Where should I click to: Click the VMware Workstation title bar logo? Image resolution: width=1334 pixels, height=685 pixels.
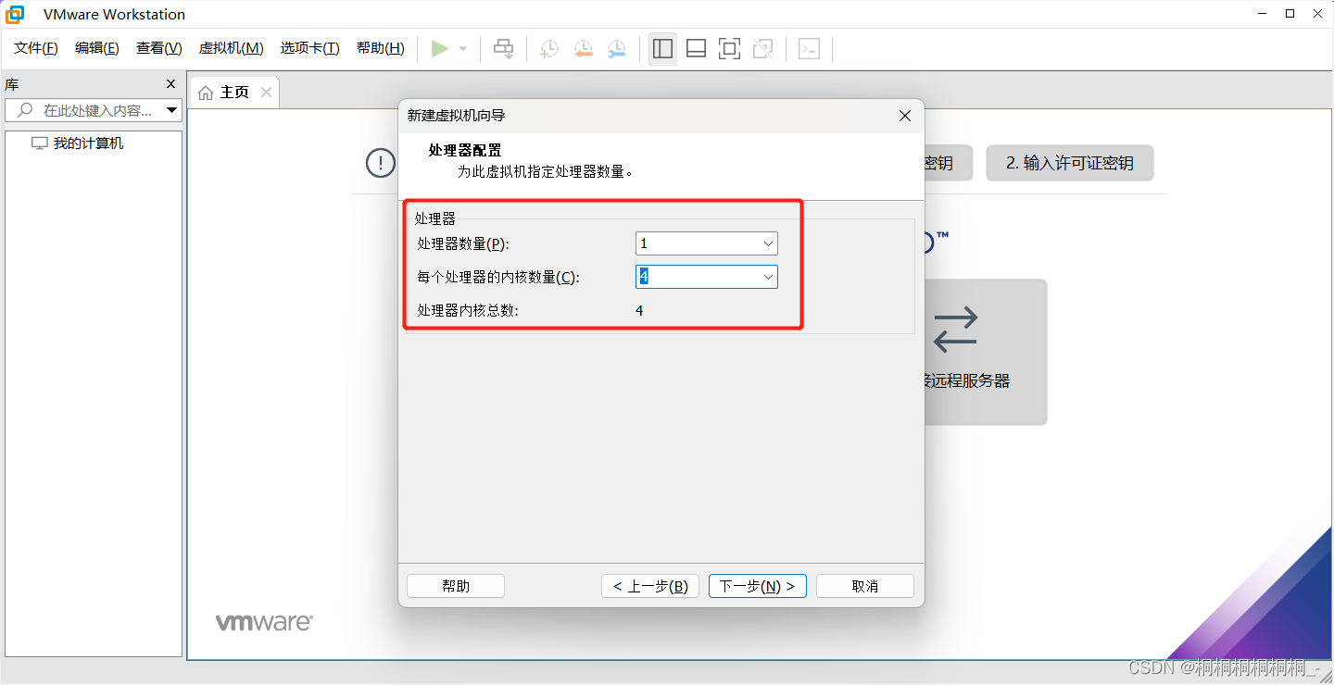15,14
